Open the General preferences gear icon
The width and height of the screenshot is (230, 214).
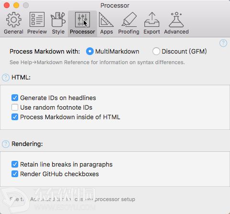click(x=13, y=20)
